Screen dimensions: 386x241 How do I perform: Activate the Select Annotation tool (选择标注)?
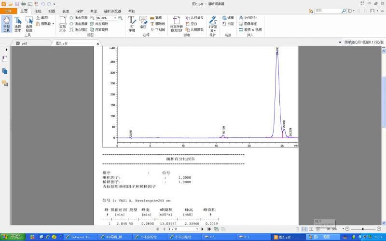point(29,24)
